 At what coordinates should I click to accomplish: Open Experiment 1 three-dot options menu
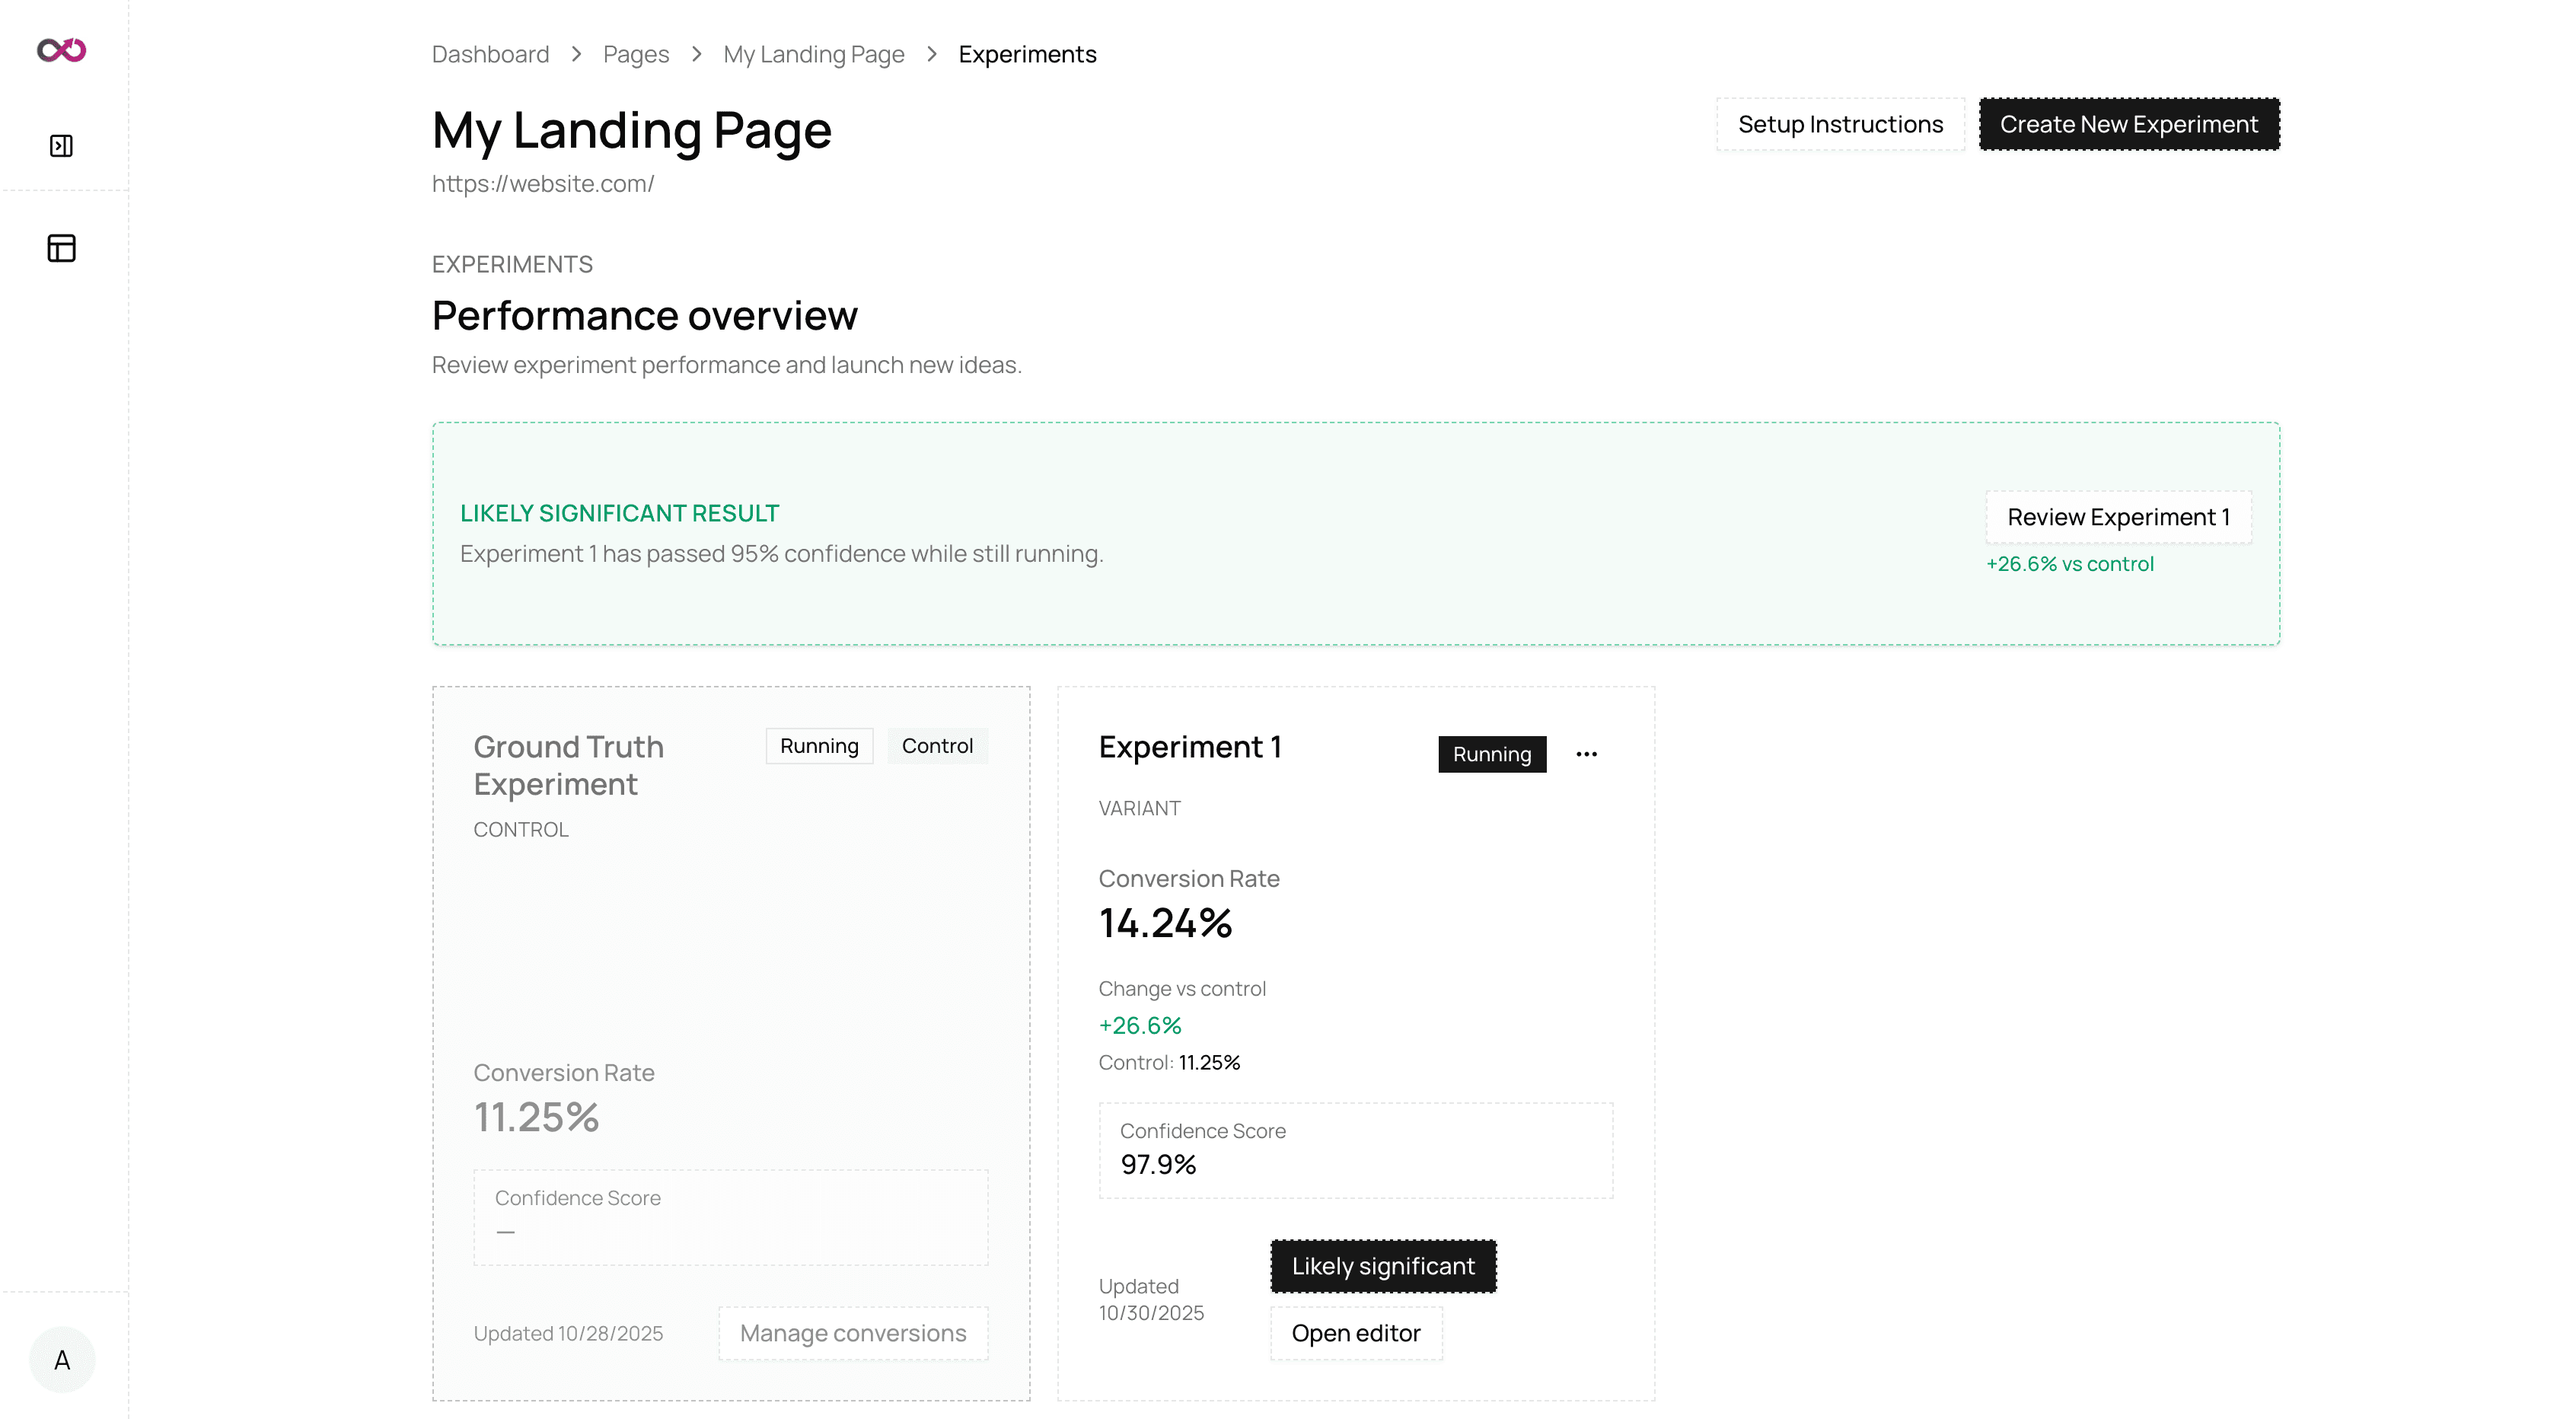pyautogui.click(x=1586, y=754)
